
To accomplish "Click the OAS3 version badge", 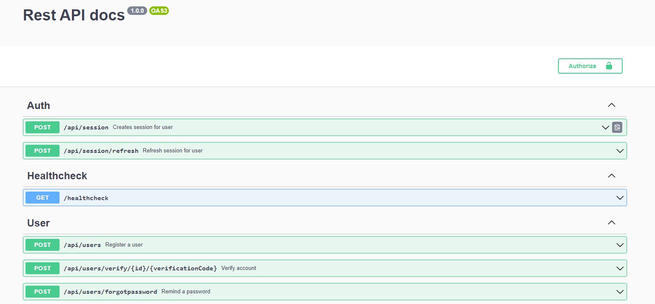I will coord(159,11).
